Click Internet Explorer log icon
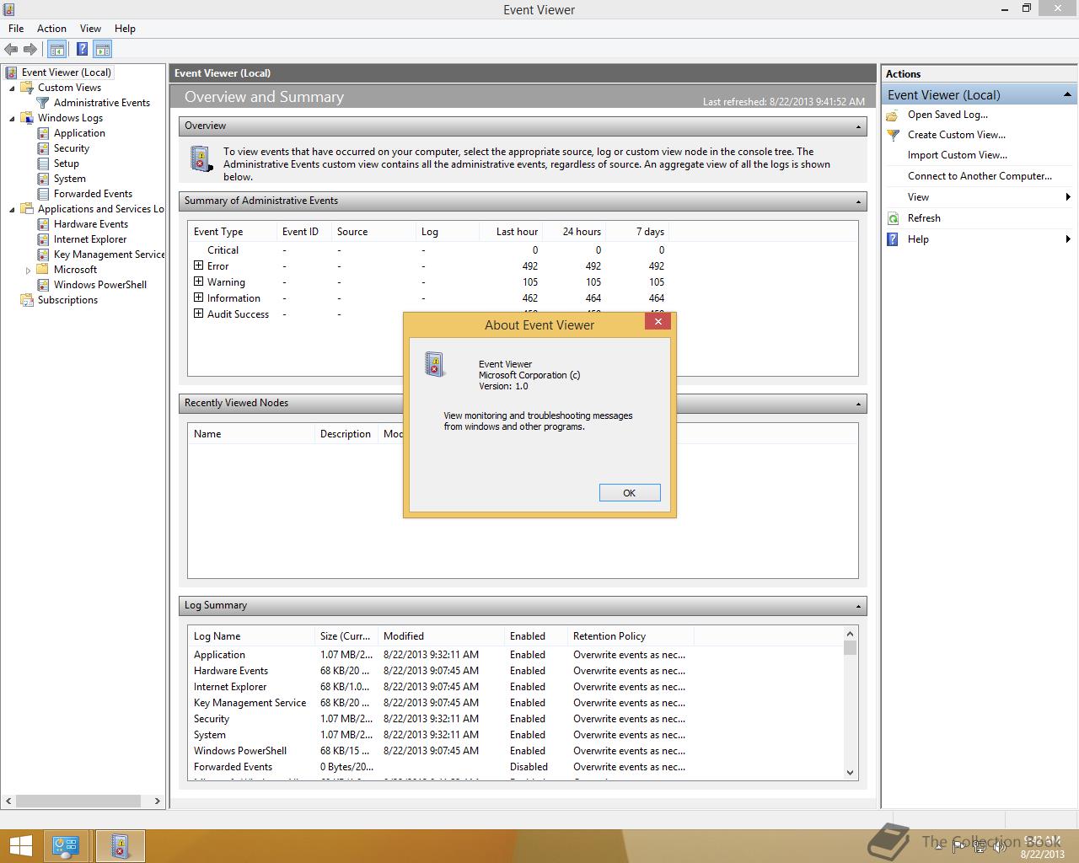This screenshot has height=863, width=1079. 43,239
